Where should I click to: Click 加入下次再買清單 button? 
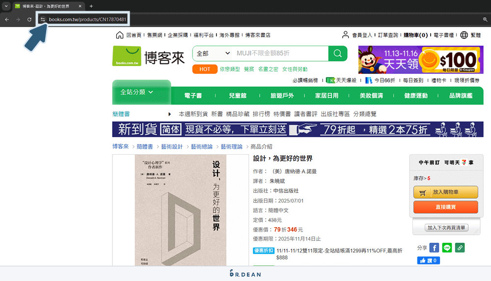(446, 228)
